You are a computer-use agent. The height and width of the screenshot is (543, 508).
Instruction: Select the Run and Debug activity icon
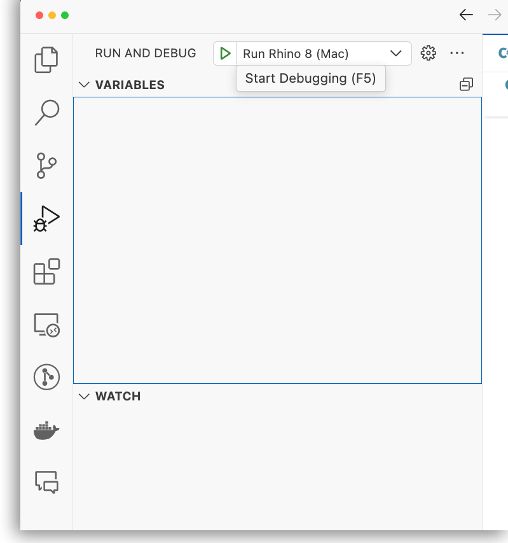(46, 219)
